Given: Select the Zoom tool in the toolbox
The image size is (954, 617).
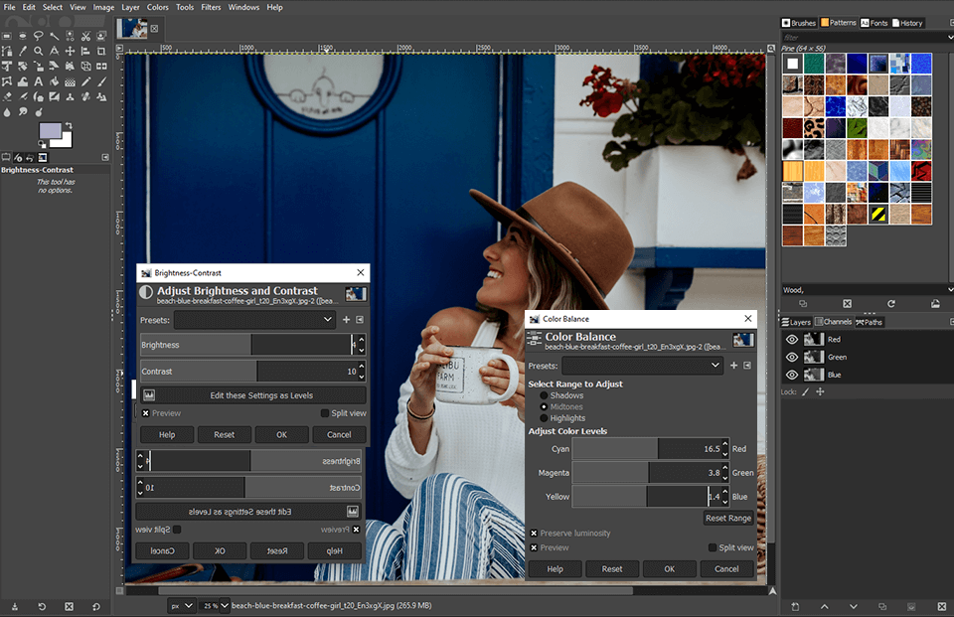Looking at the screenshot, I should click(39, 51).
